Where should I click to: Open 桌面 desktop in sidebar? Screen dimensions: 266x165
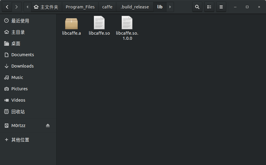click(28, 44)
